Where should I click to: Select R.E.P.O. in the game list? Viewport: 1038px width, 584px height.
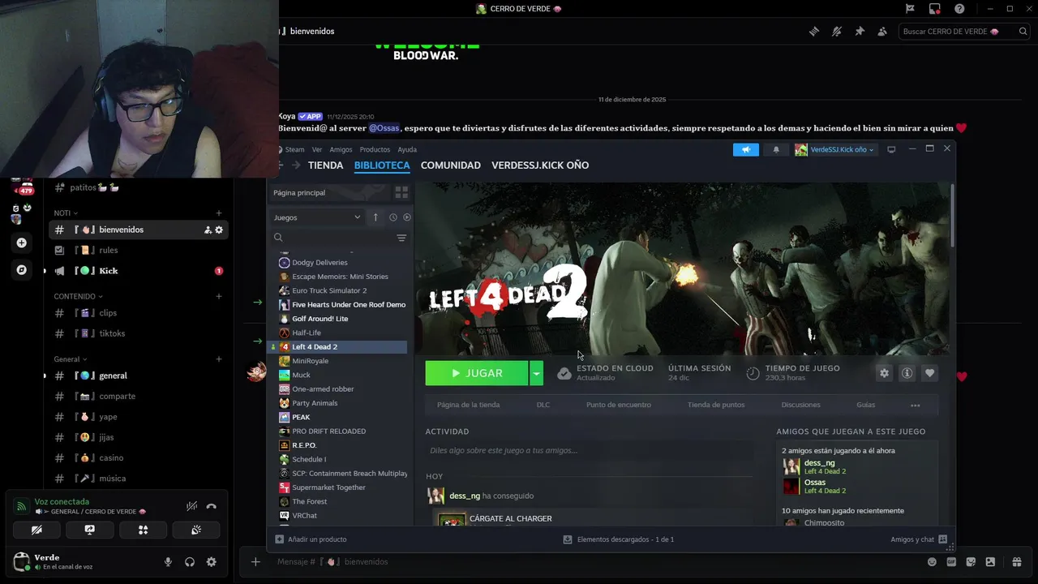coord(304,445)
